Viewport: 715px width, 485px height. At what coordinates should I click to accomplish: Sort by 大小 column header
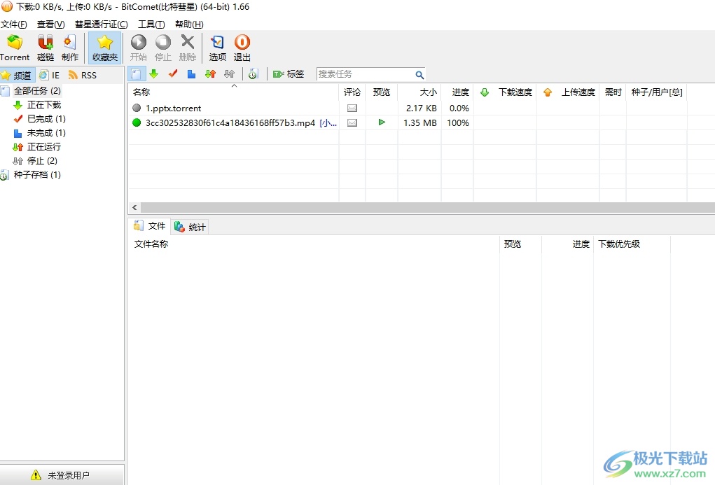click(419, 92)
